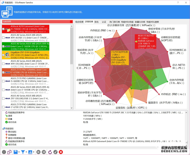Check ASUS X99-A/USB 3.1 i7-5960X checkbox
Screen dimensions: 190x155
click(x=3, y=38)
